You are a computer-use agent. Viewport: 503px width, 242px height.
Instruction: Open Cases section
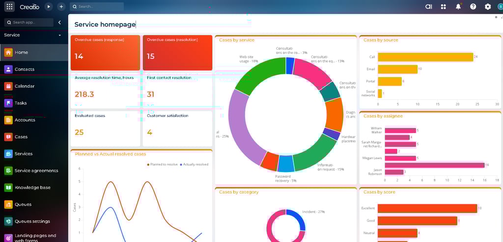coord(34,137)
